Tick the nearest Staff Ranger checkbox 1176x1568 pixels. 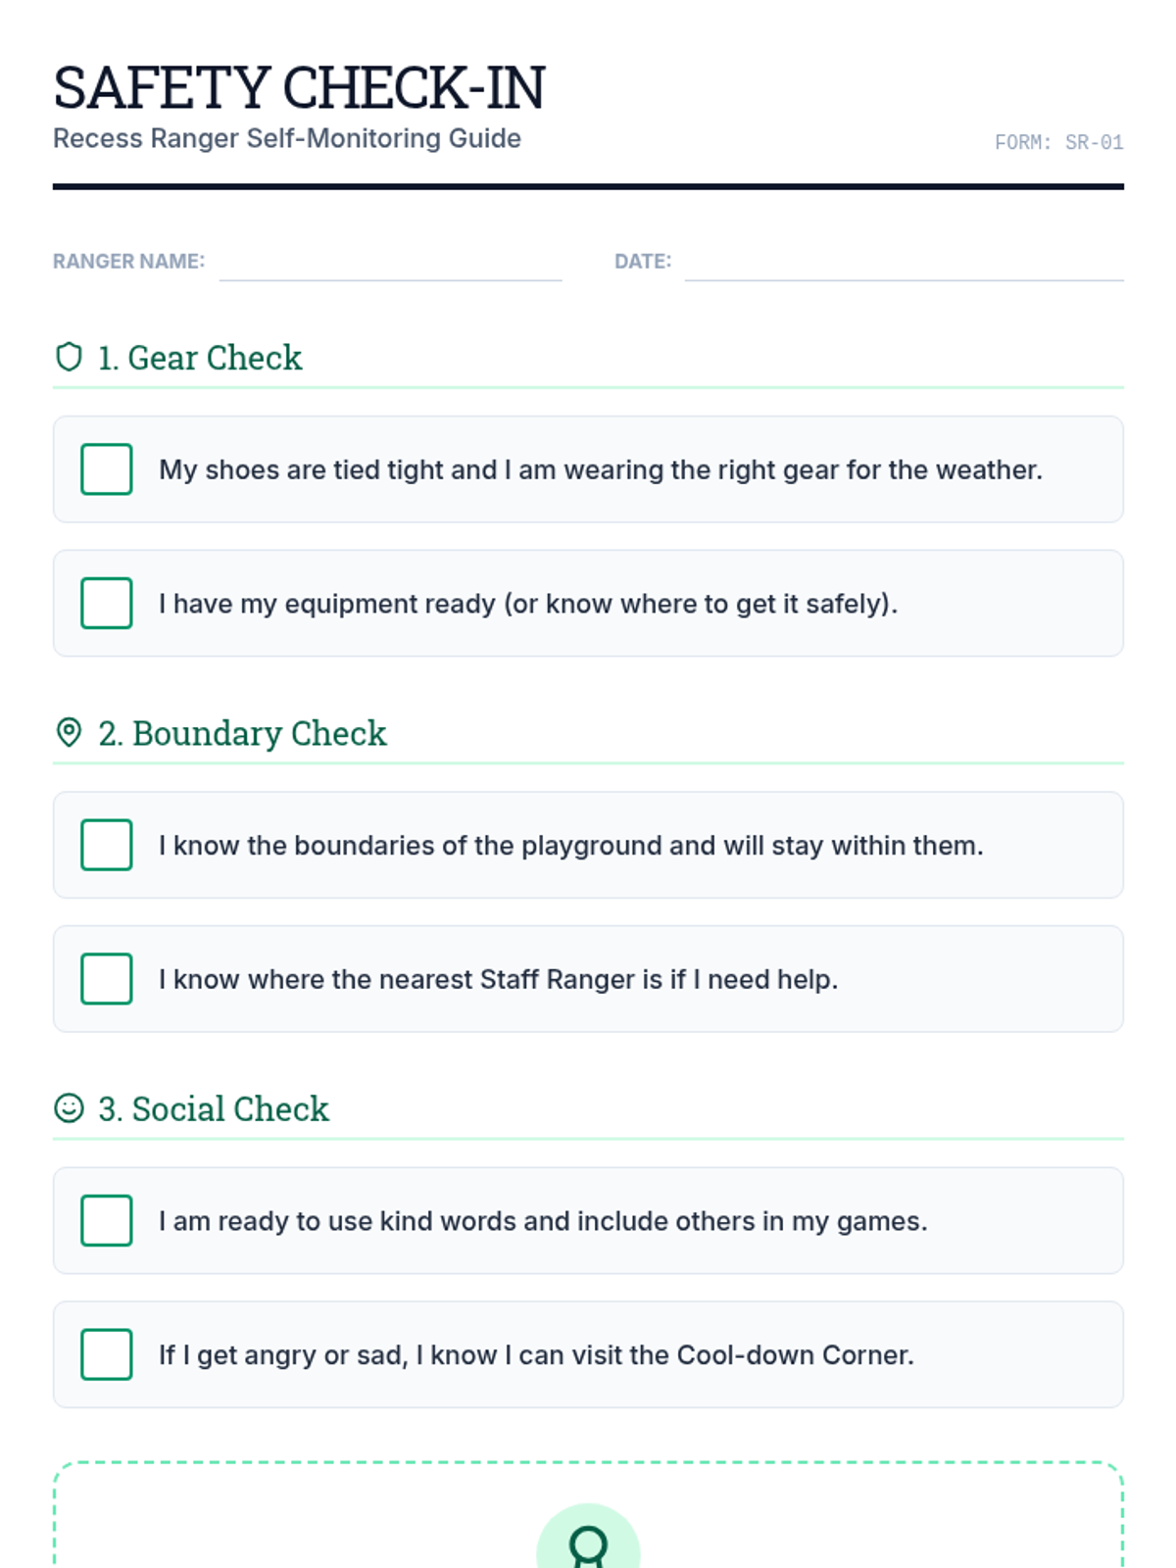(x=107, y=979)
